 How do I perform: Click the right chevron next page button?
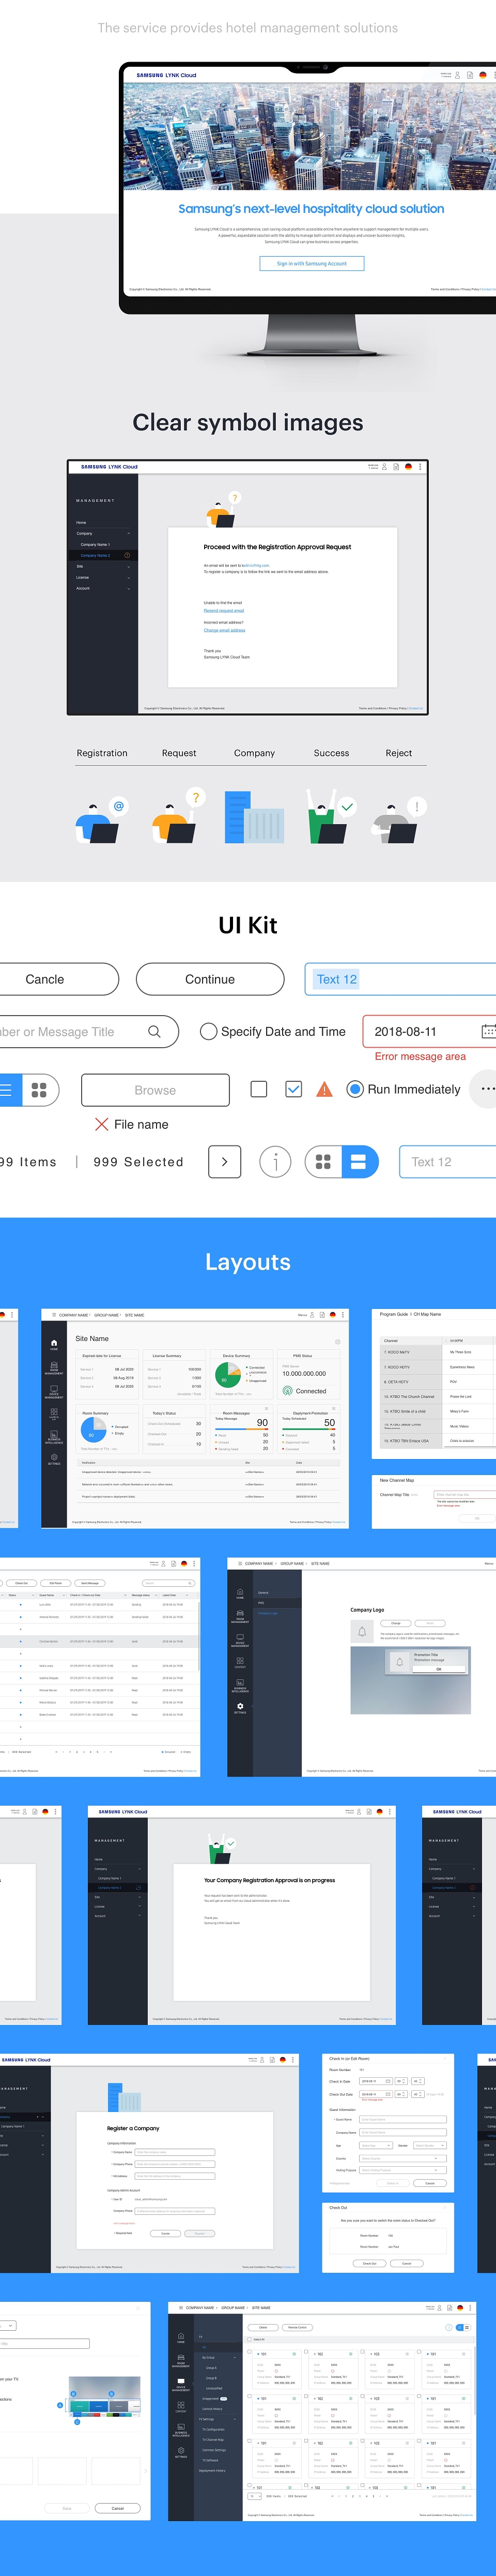coord(225,1161)
